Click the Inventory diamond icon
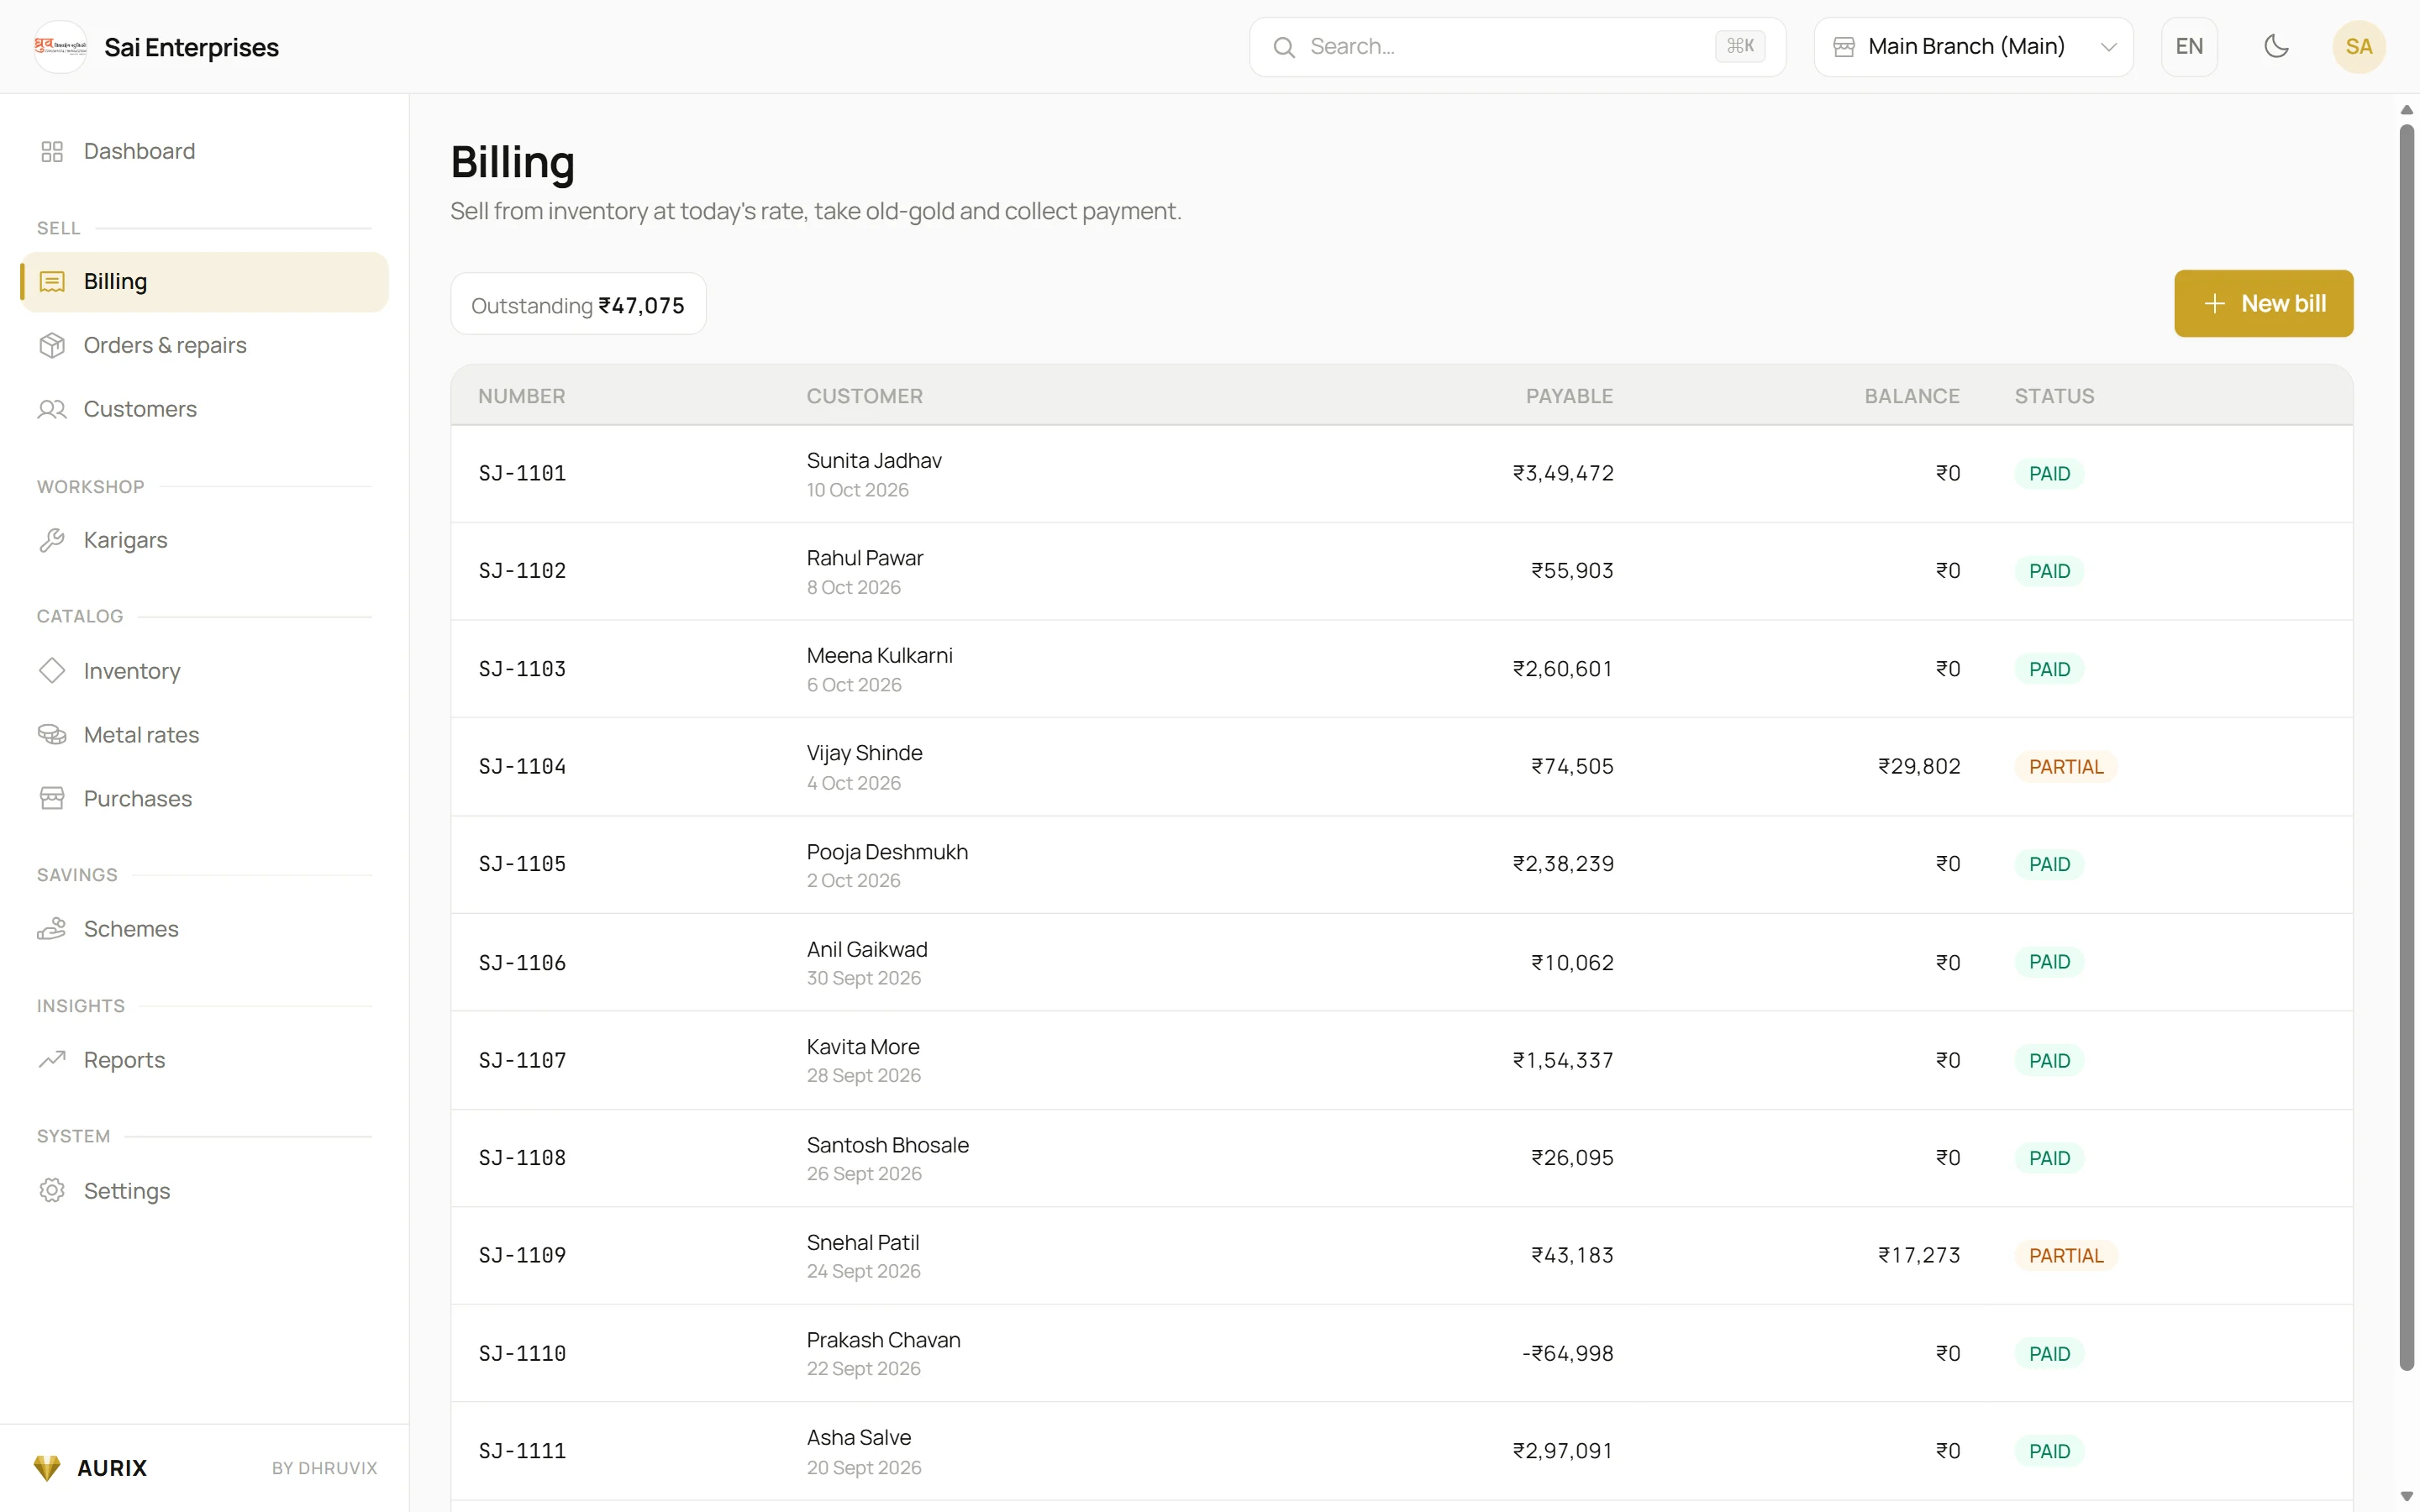The height and width of the screenshot is (1512, 2420). (52, 670)
